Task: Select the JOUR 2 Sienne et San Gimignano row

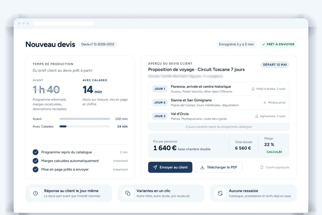Action: (219, 102)
